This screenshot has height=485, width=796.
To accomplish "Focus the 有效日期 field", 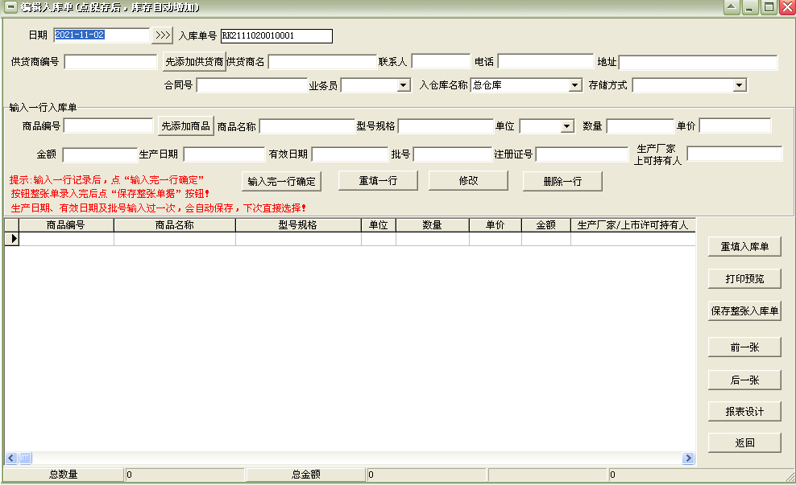I will tap(350, 154).
